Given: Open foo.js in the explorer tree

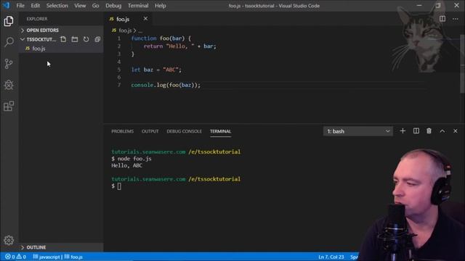Looking at the screenshot, I should pos(61,49).
